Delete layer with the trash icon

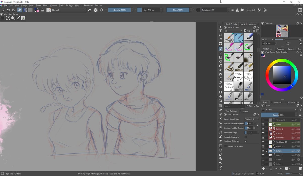pyautogui.click(x=300, y=168)
